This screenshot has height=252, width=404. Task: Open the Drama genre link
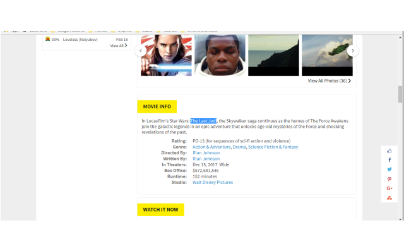coord(239,147)
